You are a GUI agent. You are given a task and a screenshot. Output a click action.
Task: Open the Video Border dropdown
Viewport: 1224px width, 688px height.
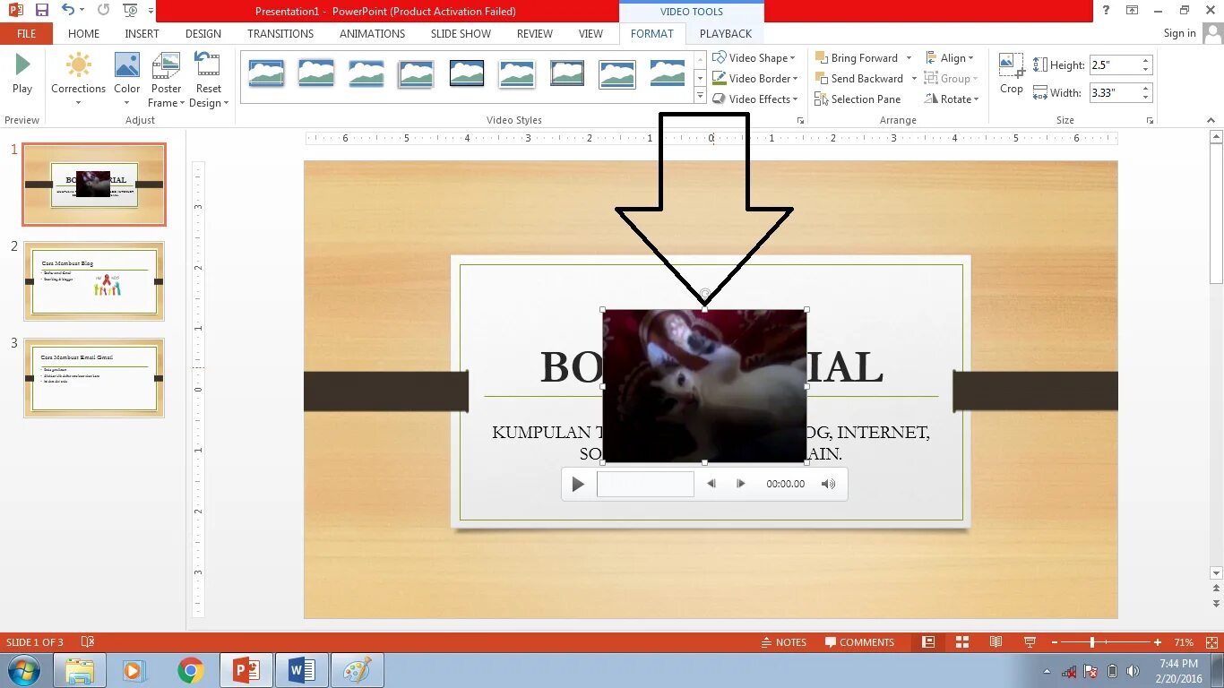coord(755,78)
